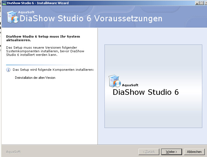207x157 pixels.
Task: Click the large 'DiaShow Studio 6' splash text
Action: (x=145, y=92)
